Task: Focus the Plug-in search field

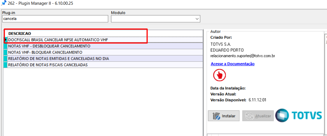Action: click(x=55, y=19)
